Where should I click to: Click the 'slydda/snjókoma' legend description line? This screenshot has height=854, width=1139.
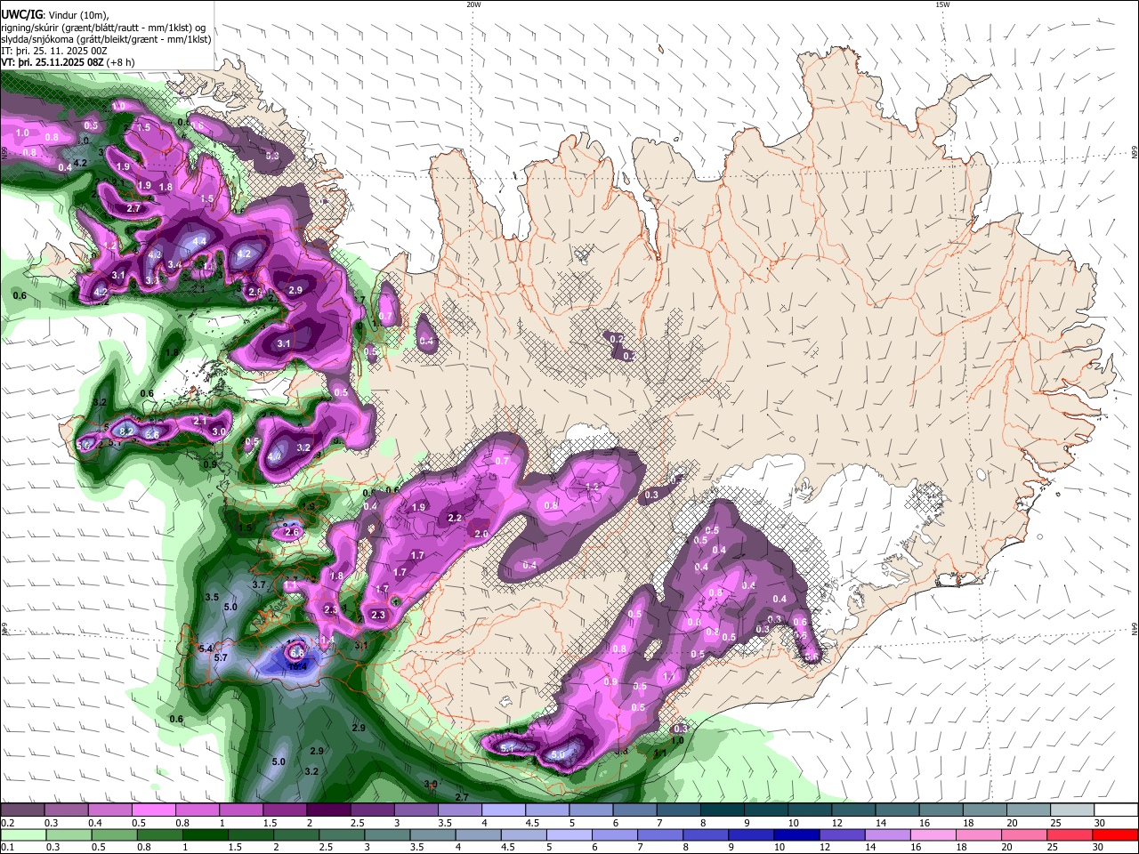106,39
